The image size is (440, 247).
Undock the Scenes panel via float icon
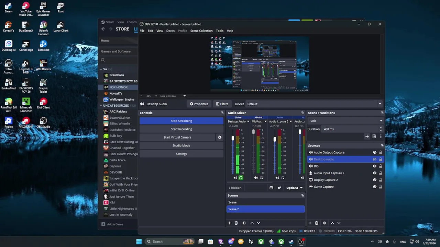(302, 196)
